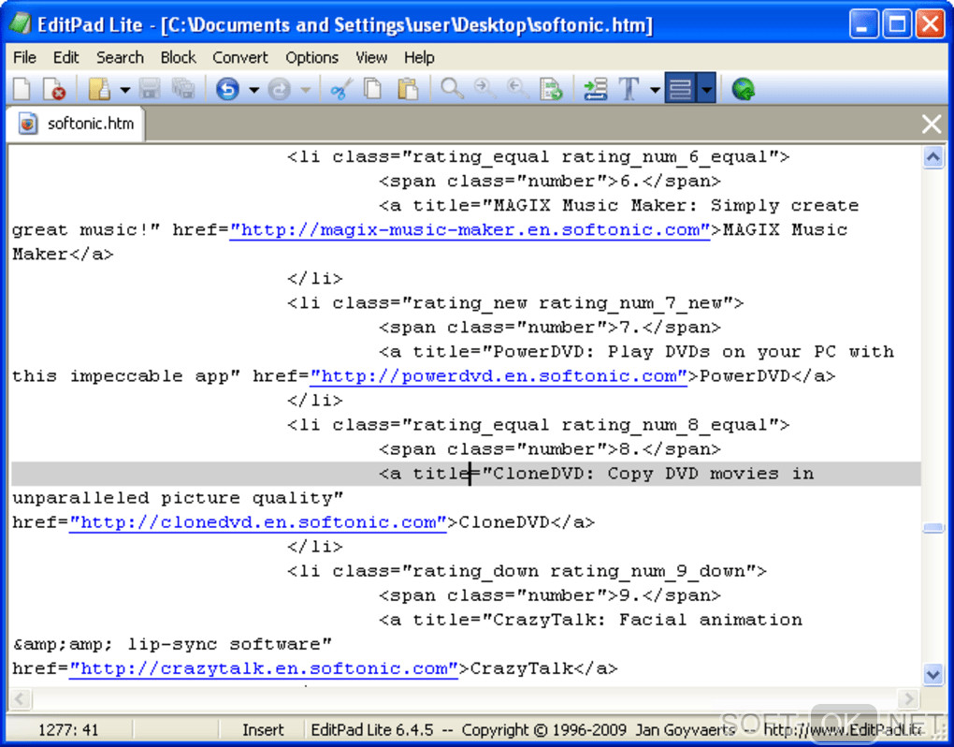954x747 pixels.
Task: Expand the line display options dropdown arrow
Action: point(706,89)
